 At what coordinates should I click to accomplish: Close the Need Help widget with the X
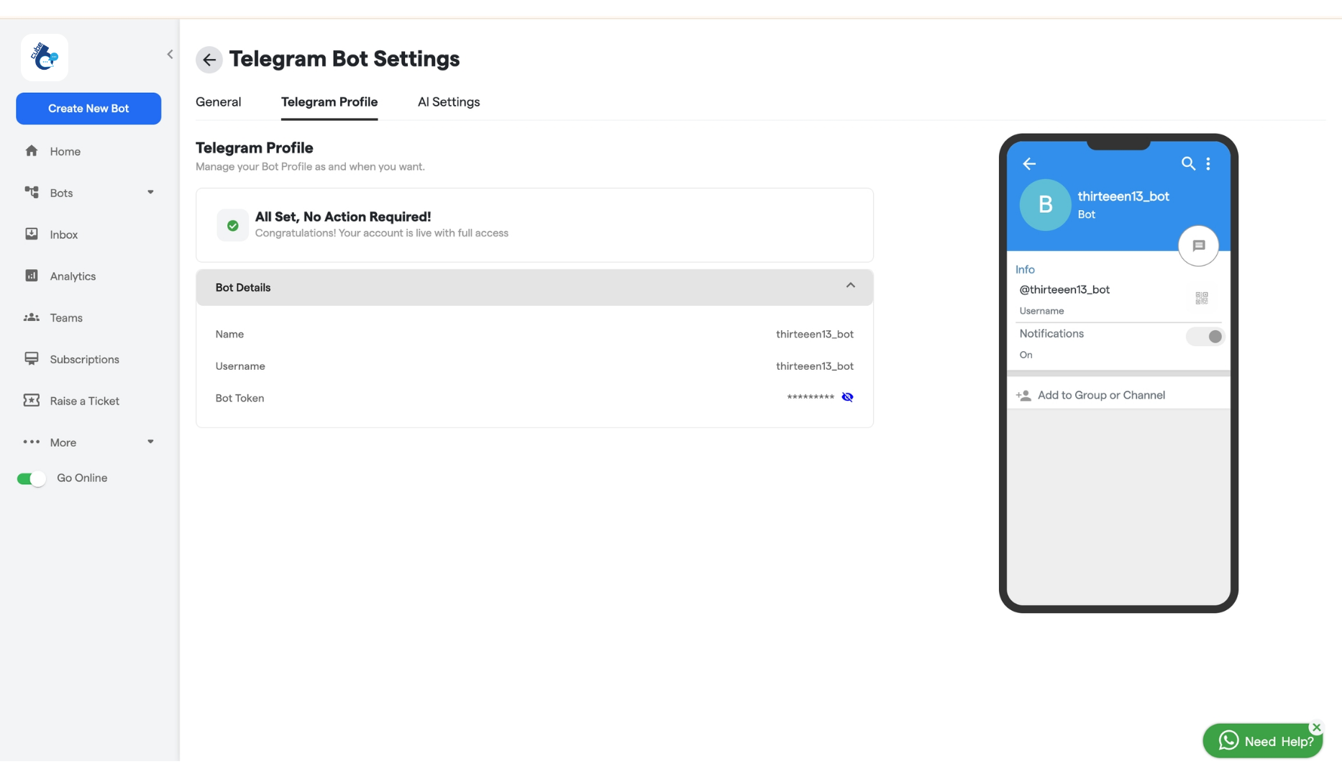click(1316, 727)
